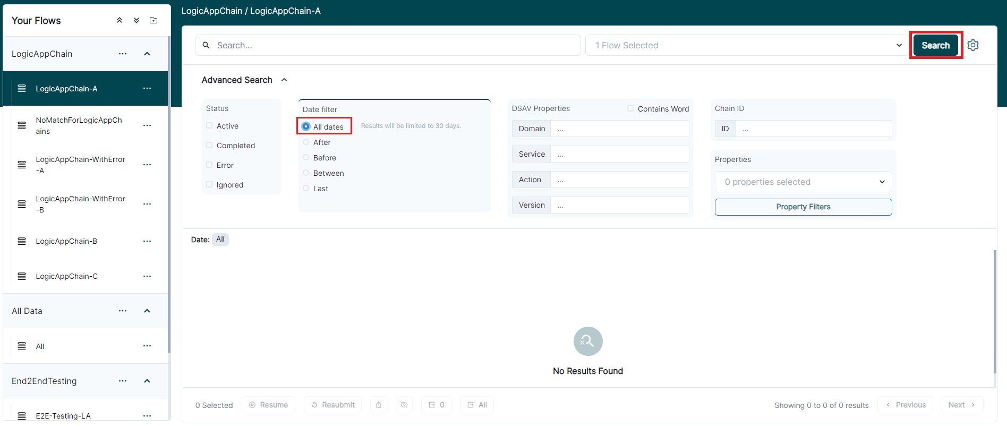Expand all flow groups with double down chevron
This screenshot has height=426, width=1007.
(136, 20)
